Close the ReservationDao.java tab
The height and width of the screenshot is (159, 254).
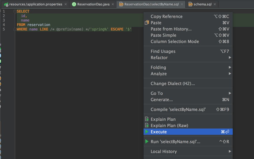[x=113, y=4]
